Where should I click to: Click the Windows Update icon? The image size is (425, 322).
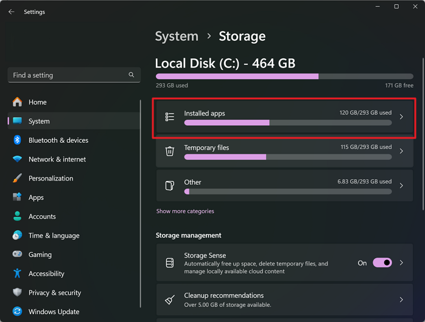tap(17, 312)
